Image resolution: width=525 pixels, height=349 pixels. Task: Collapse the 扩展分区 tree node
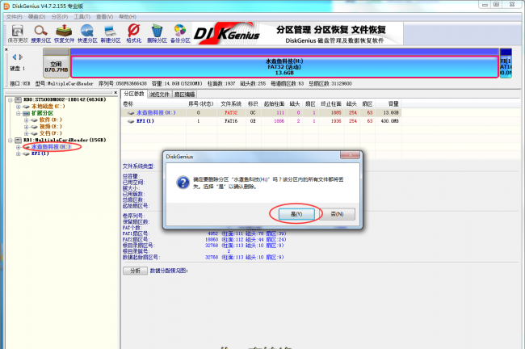[x=18, y=113]
